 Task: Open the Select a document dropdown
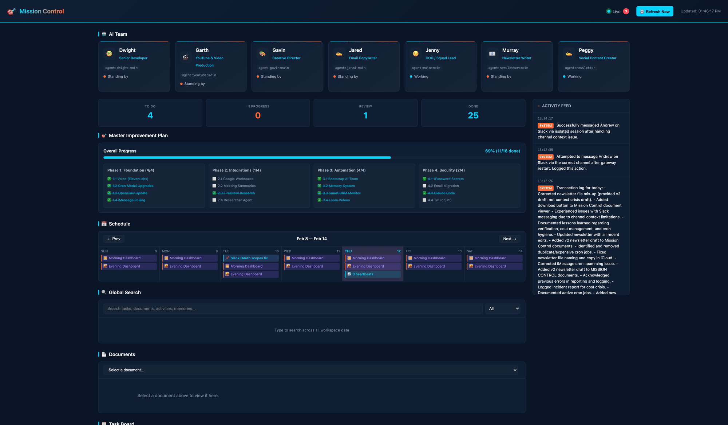pos(312,370)
